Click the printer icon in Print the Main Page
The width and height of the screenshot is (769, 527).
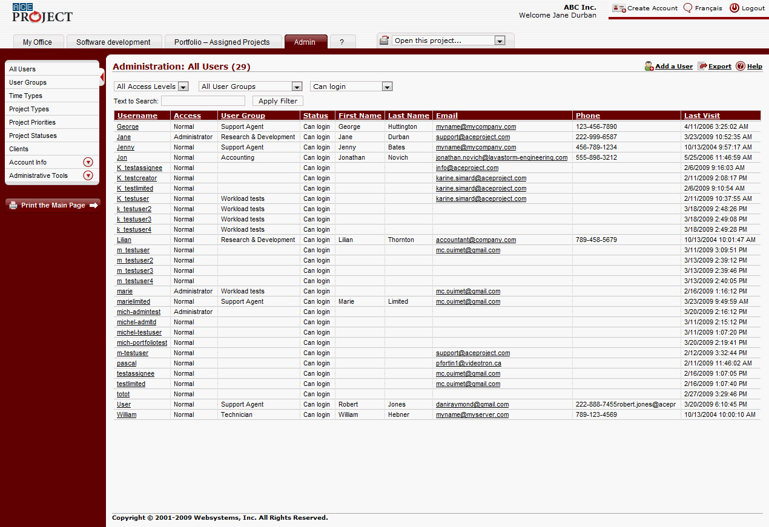click(13, 205)
